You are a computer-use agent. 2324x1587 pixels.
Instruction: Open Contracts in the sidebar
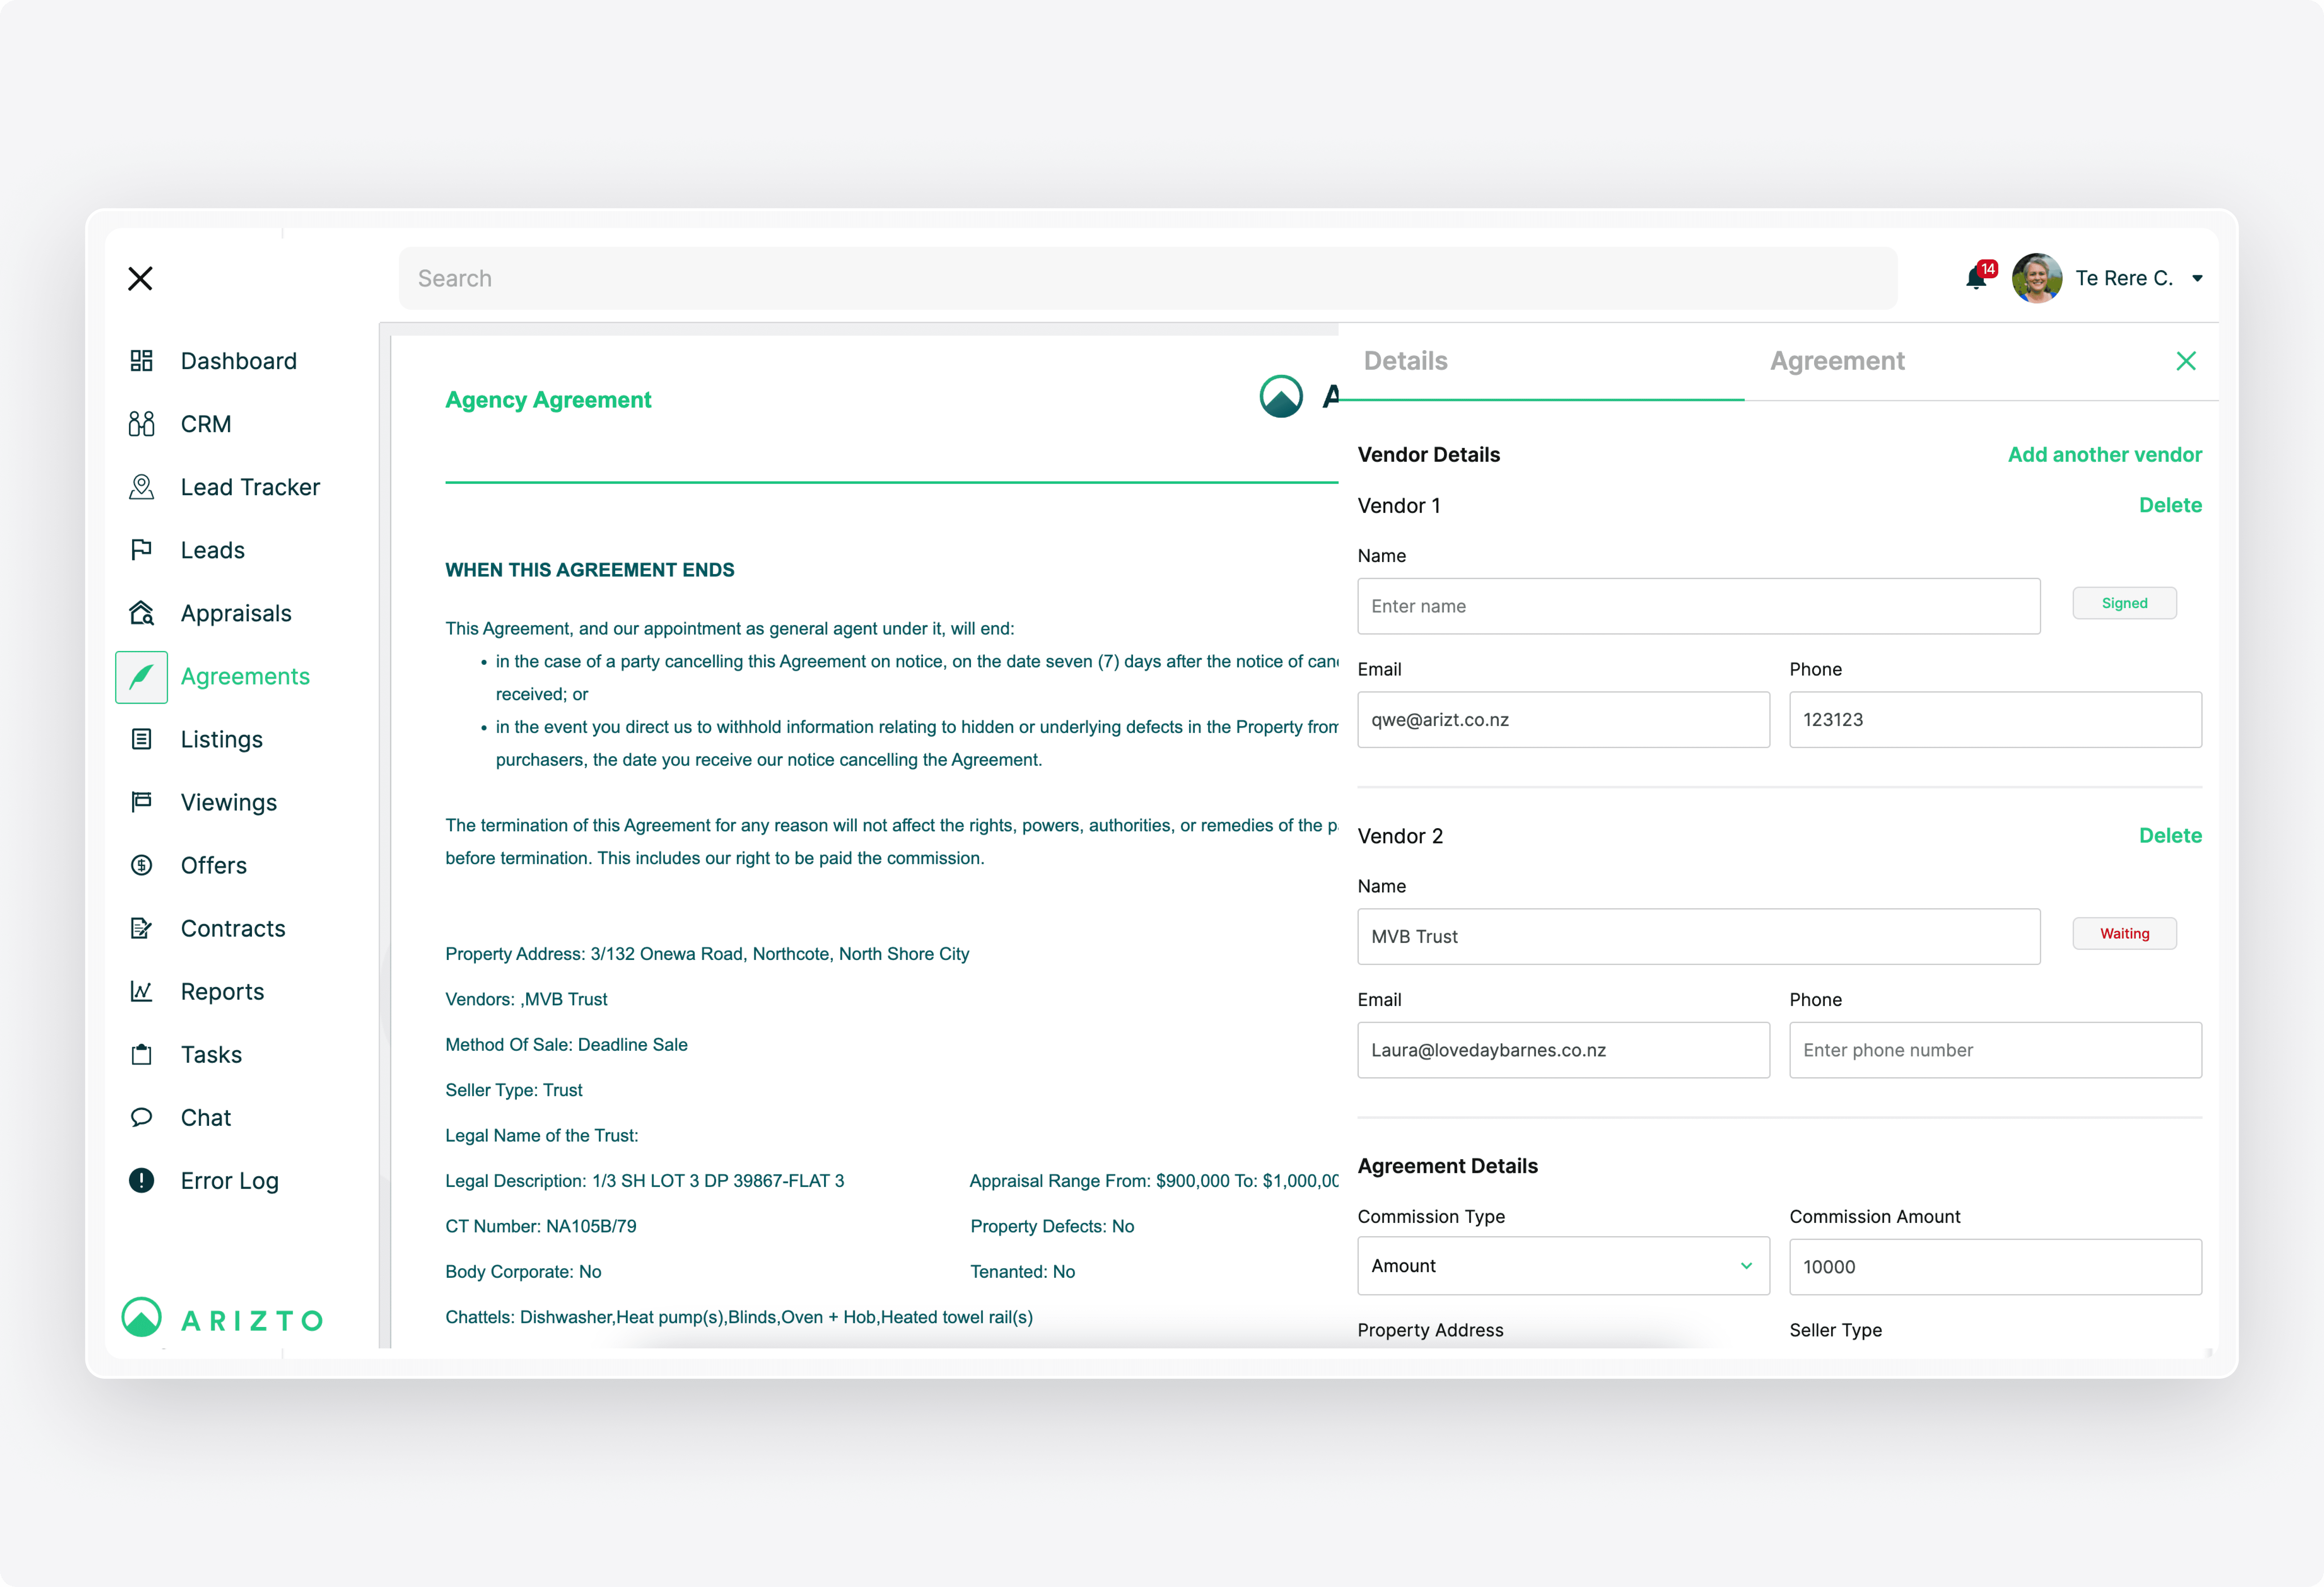232,928
